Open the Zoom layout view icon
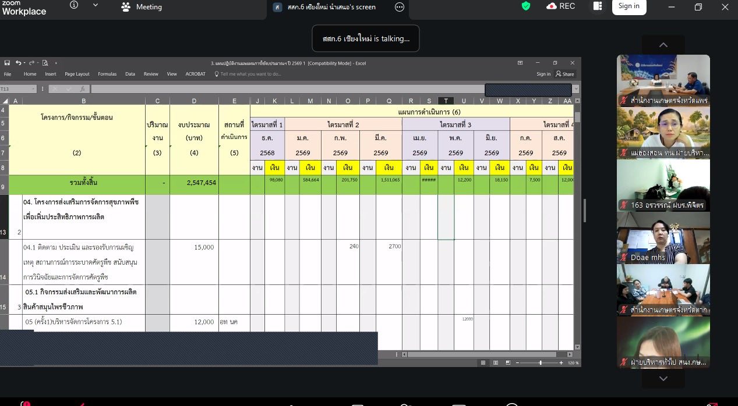The width and height of the screenshot is (738, 406). (598, 6)
